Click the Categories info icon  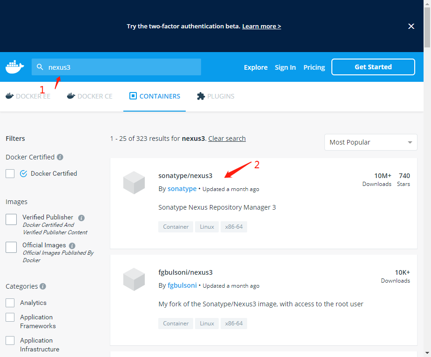43,286
